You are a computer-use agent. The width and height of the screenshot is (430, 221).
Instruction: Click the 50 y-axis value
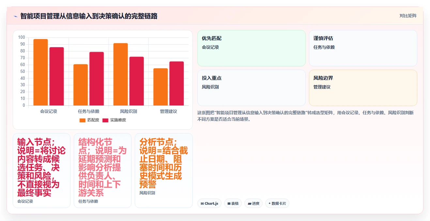(x=23, y=72)
